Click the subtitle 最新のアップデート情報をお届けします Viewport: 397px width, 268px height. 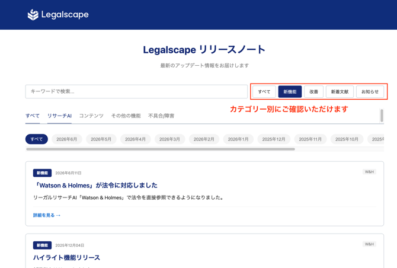(204, 66)
